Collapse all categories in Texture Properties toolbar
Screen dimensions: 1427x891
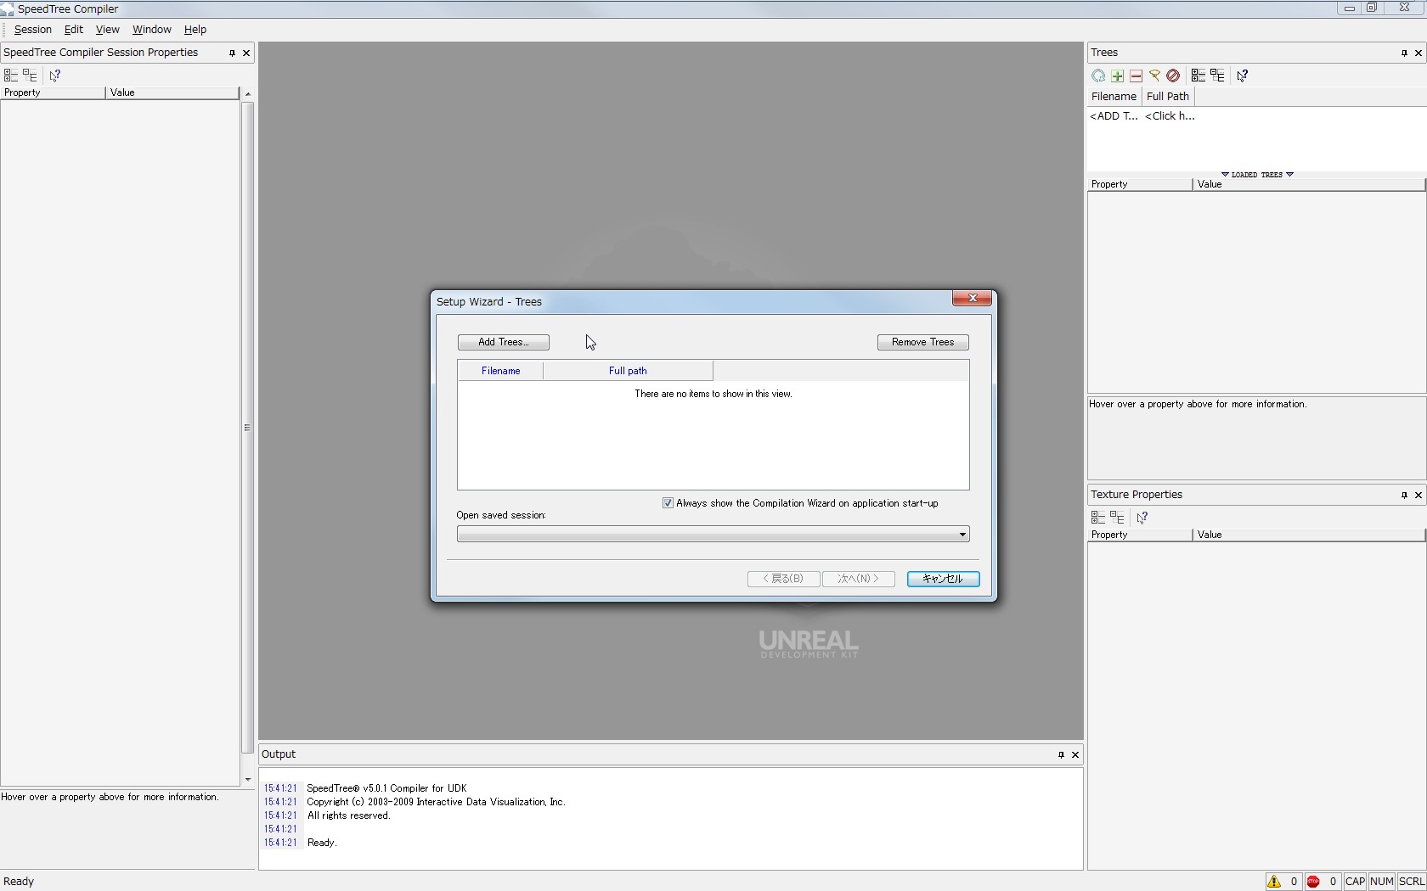[1117, 518]
